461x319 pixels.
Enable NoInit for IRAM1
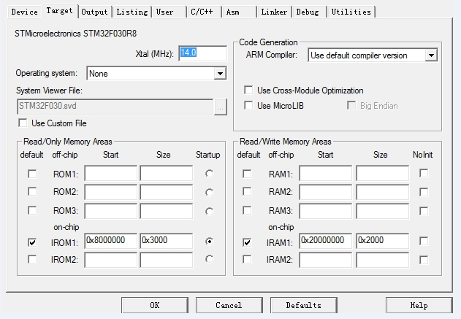(x=424, y=241)
